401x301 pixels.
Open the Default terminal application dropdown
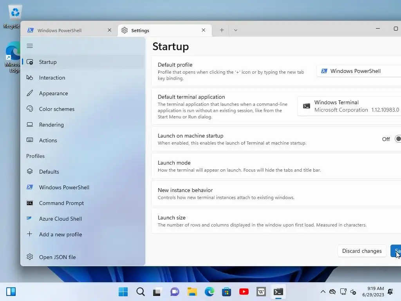pyautogui.click(x=349, y=106)
